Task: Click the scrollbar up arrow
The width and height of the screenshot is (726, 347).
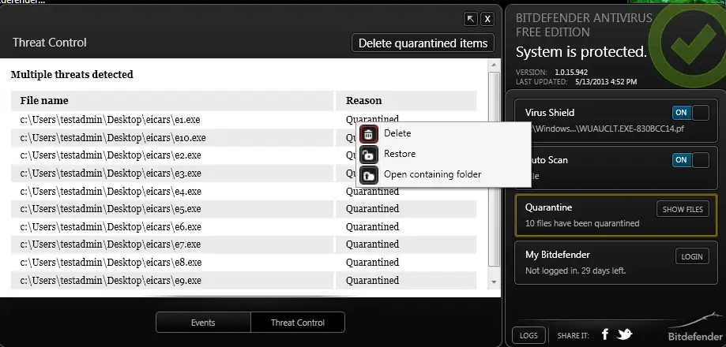Action: [494, 65]
